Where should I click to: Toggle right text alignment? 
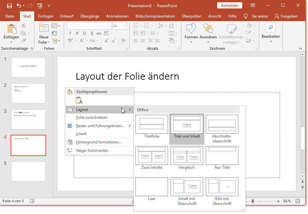tap(150, 41)
